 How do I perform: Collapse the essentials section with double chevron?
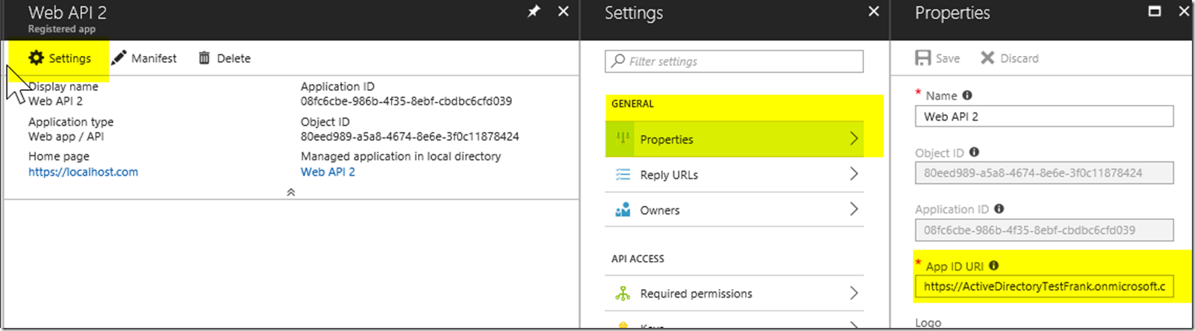(291, 191)
